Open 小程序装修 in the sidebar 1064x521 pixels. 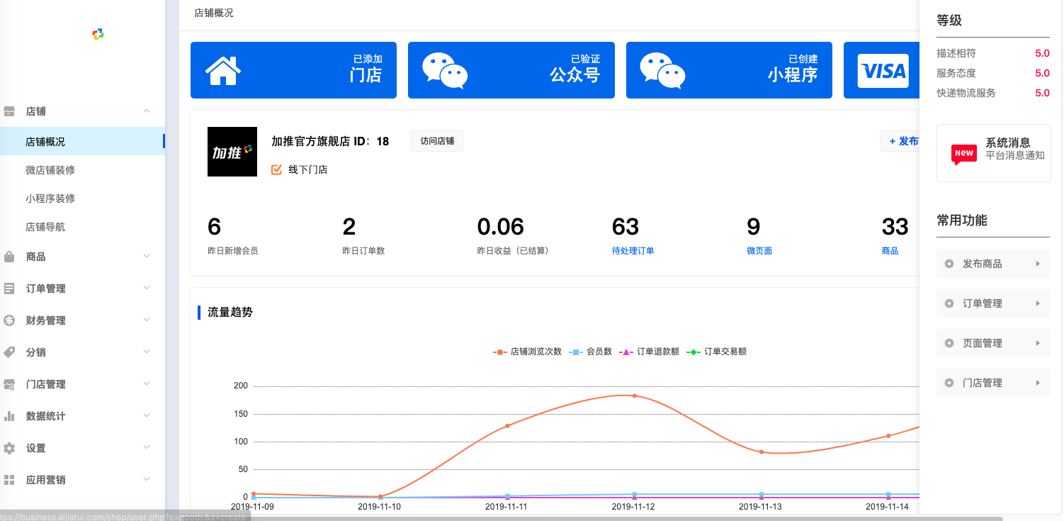point(50,198)
